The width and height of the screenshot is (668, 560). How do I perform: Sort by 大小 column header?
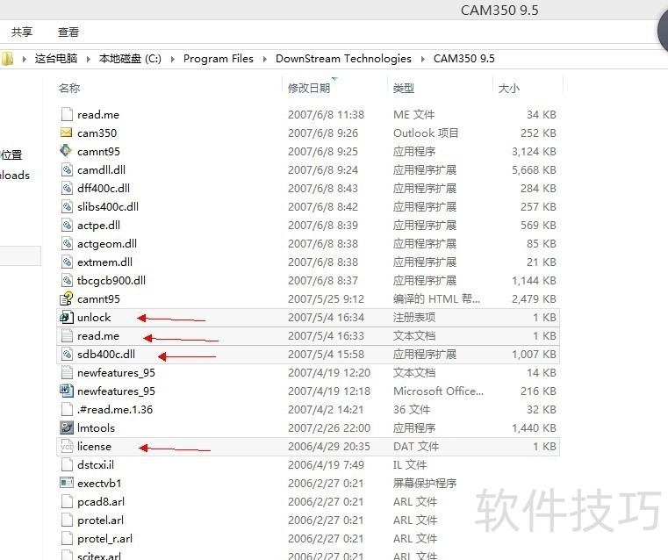point(508,88)
